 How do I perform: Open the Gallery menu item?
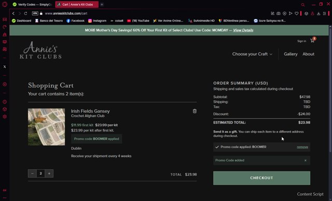(290, 54)
